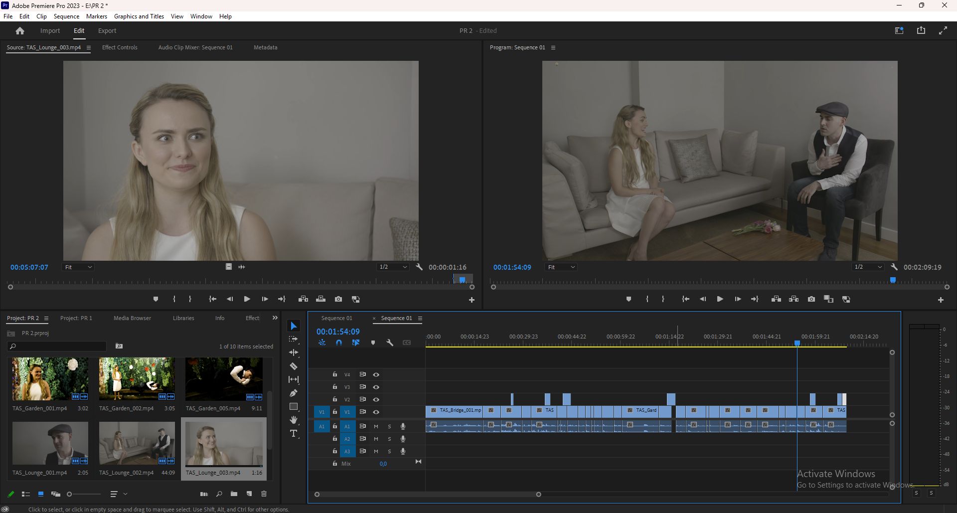Select the Hand tool
957x513 pixels.
pyautogui.click(x=294, y=420)
